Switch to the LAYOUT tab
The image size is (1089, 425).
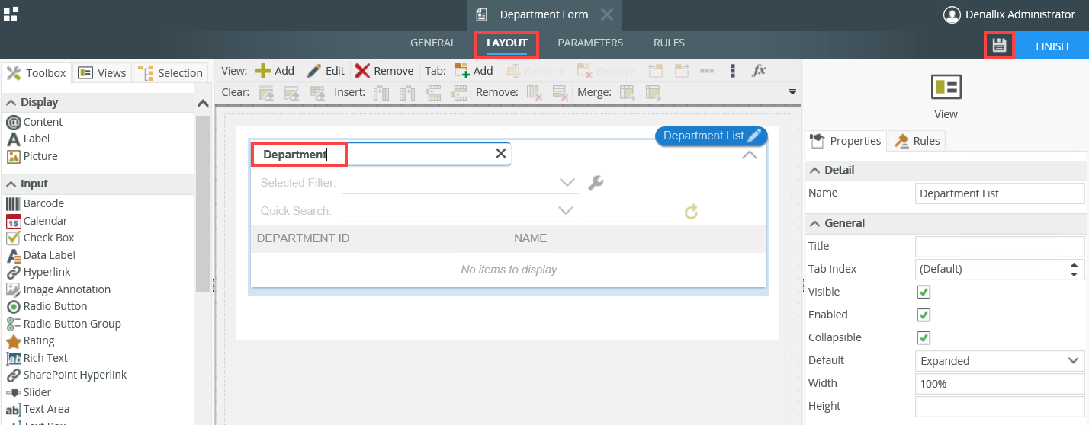tap(507, 43)
